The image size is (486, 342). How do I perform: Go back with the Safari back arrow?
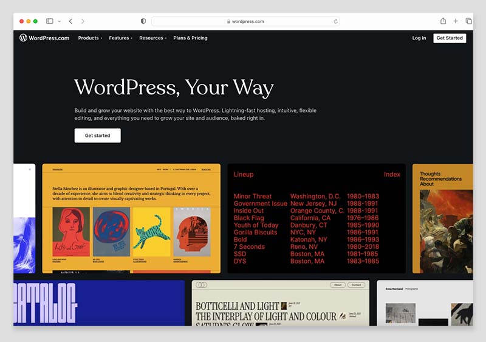click(70, 21)
